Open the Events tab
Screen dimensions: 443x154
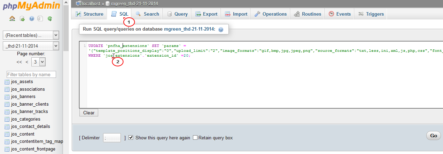[x=339, y=14]
